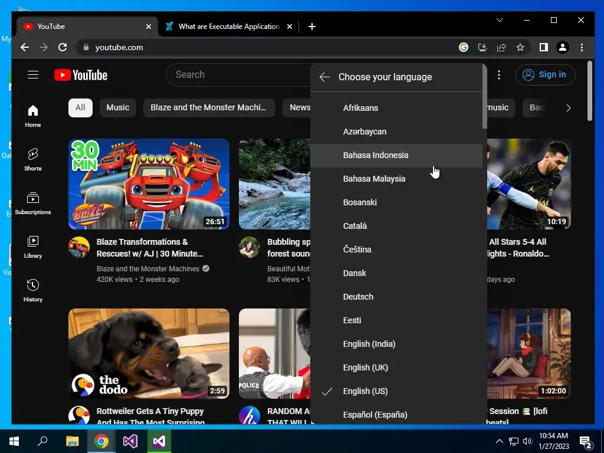Open a new Chrome tab
604x453 pixels.
pos(312,27)
